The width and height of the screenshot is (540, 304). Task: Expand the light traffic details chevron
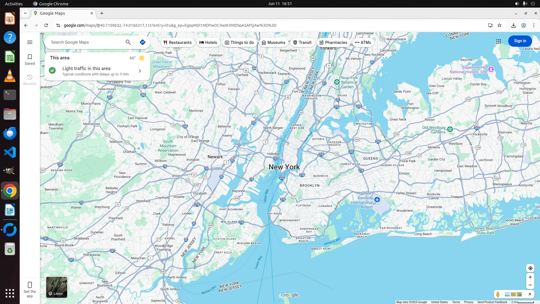click(x=140, y=71)
